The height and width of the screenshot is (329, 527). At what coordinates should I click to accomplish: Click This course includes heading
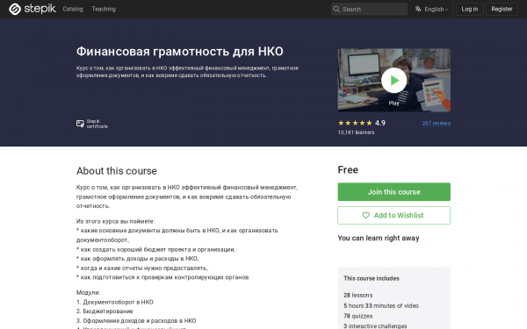372,278
